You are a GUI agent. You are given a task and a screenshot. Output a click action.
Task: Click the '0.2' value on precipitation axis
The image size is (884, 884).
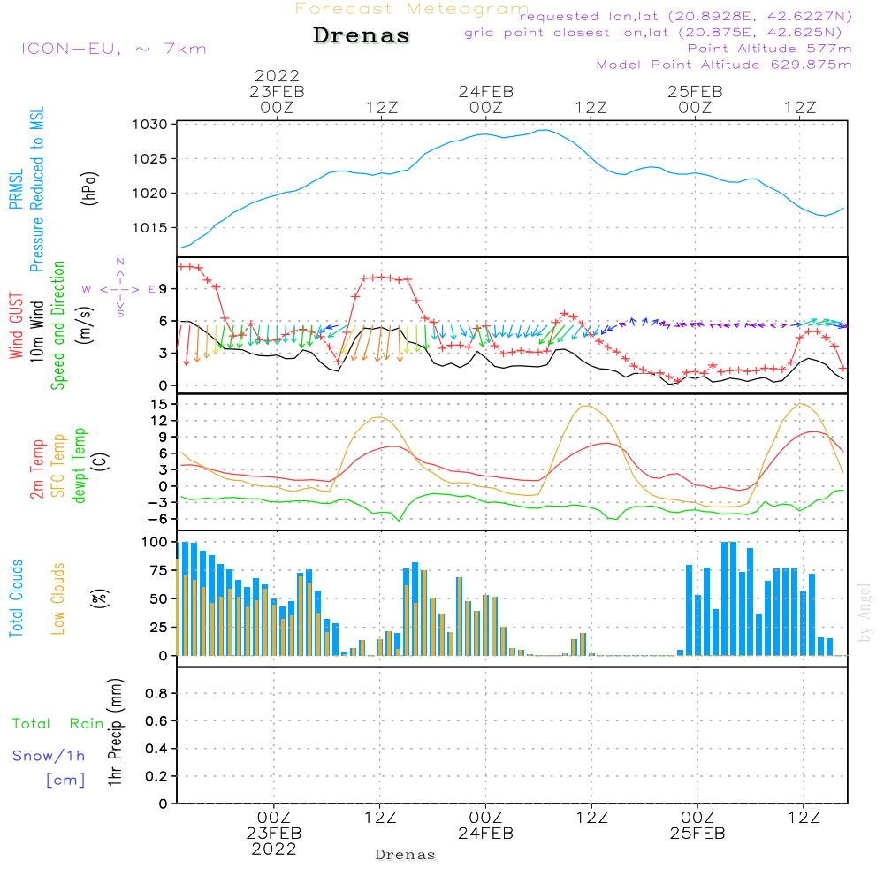pyautogui.click(x=156, y=776)
